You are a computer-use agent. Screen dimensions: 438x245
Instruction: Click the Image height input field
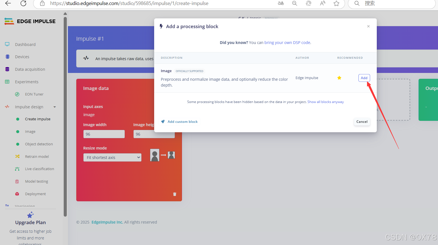point(154,134)
